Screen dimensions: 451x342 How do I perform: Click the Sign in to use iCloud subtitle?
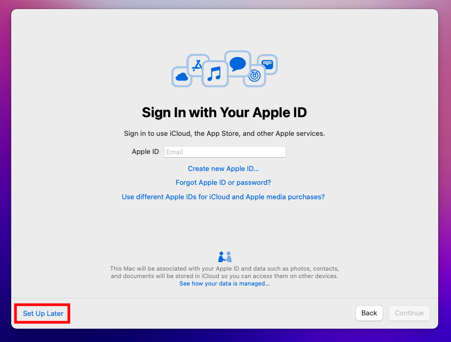(x=224, y=134)
